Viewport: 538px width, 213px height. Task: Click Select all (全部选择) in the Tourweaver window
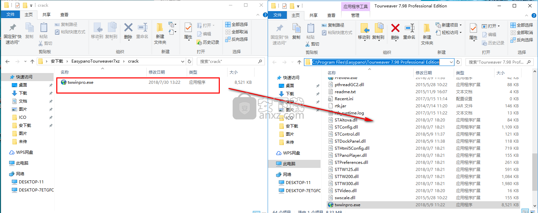coord(522,25)
